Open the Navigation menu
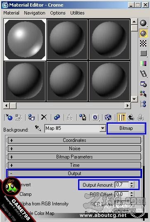The height and width of the screenshot is (222, 150). coord(35,13)
